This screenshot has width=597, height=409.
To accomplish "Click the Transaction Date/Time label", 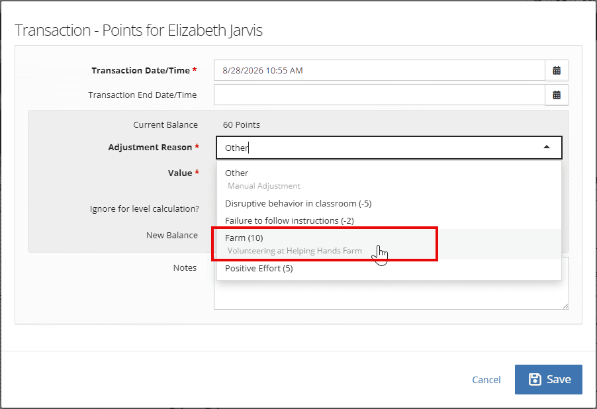I will (140, 70).
